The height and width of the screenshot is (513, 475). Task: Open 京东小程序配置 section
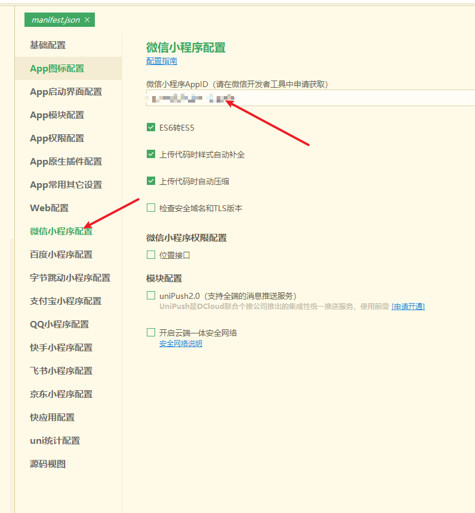tap(61, 394)
